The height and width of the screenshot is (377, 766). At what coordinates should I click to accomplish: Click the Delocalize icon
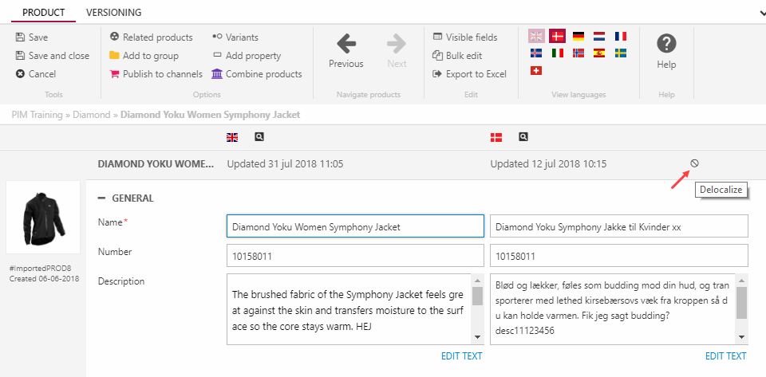pyautogui.click(x=694, y=163)
